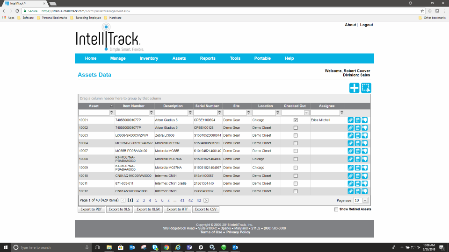Retire asset 10003 with the thumbs-down icon
The image size is (449, 252).
364,135
